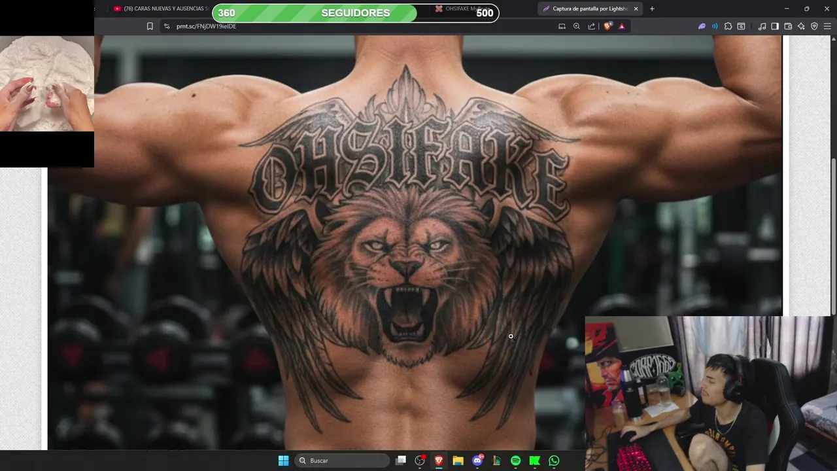Open Discord from the taskbar
Image resolution: width=837 pixels, height=471 pixels.
coord(477,461)
